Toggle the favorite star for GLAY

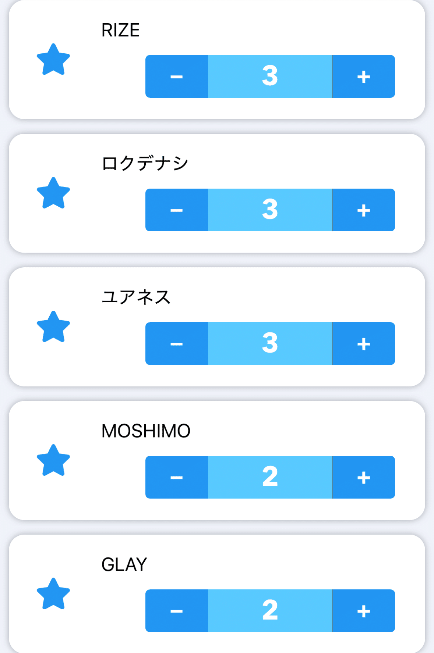coord(53,594)
